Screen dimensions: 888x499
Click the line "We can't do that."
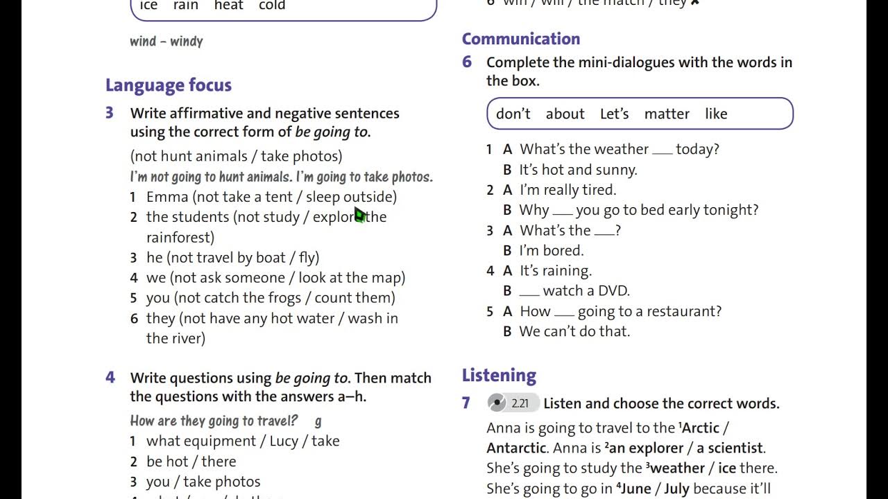tap(574, 331)
